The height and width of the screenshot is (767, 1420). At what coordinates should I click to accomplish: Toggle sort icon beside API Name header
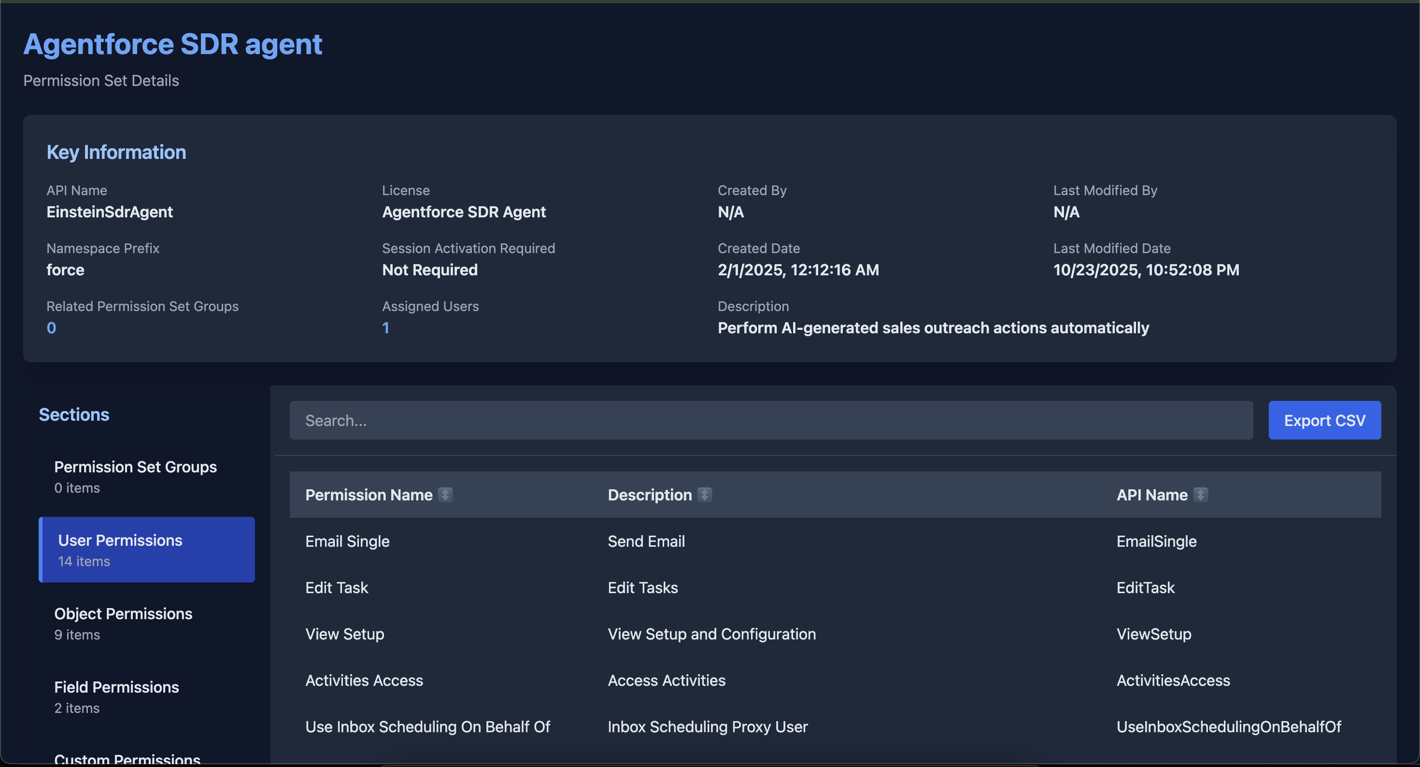click(x=1199, y=495)
